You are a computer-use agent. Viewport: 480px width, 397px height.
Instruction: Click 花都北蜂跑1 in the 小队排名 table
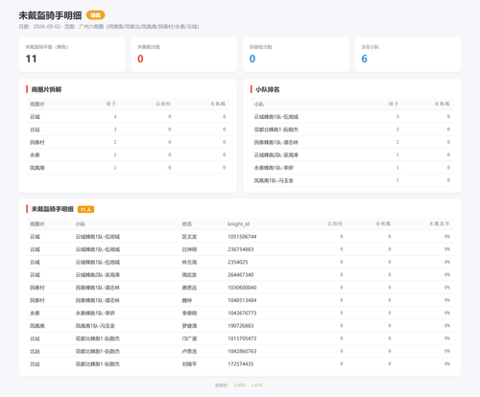pyautogui.click(x=276, y=129)
